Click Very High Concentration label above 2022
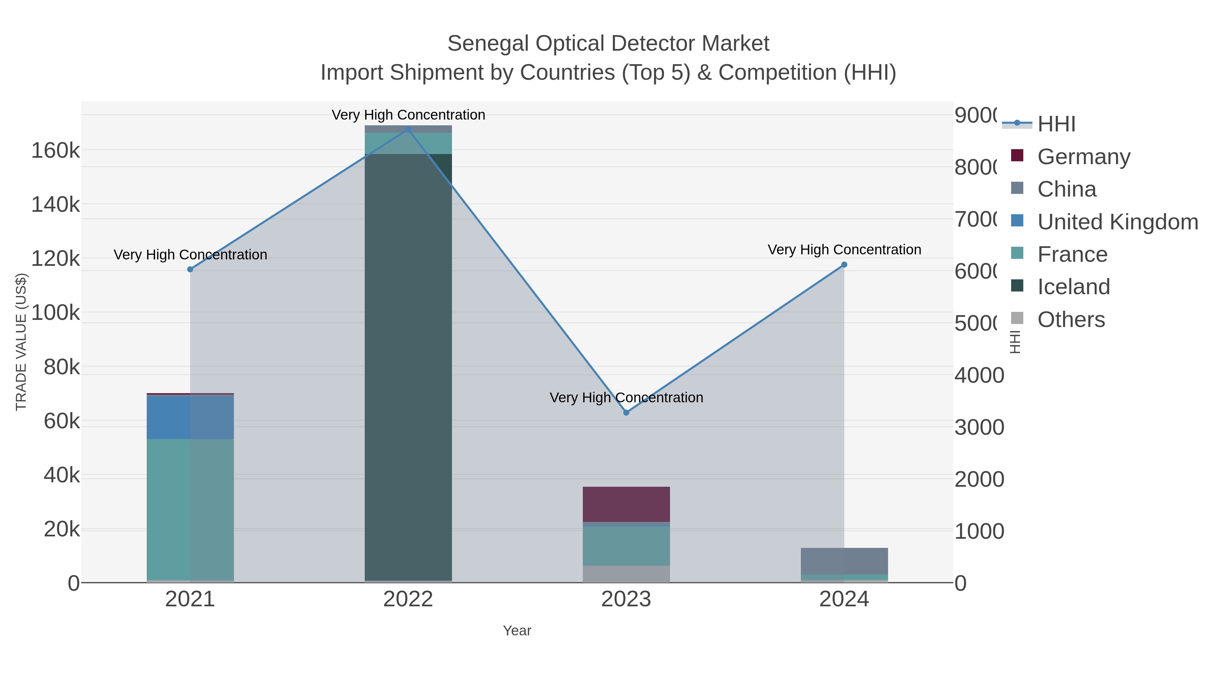This screenshot has width=1217, height=684. click(408, 115)
